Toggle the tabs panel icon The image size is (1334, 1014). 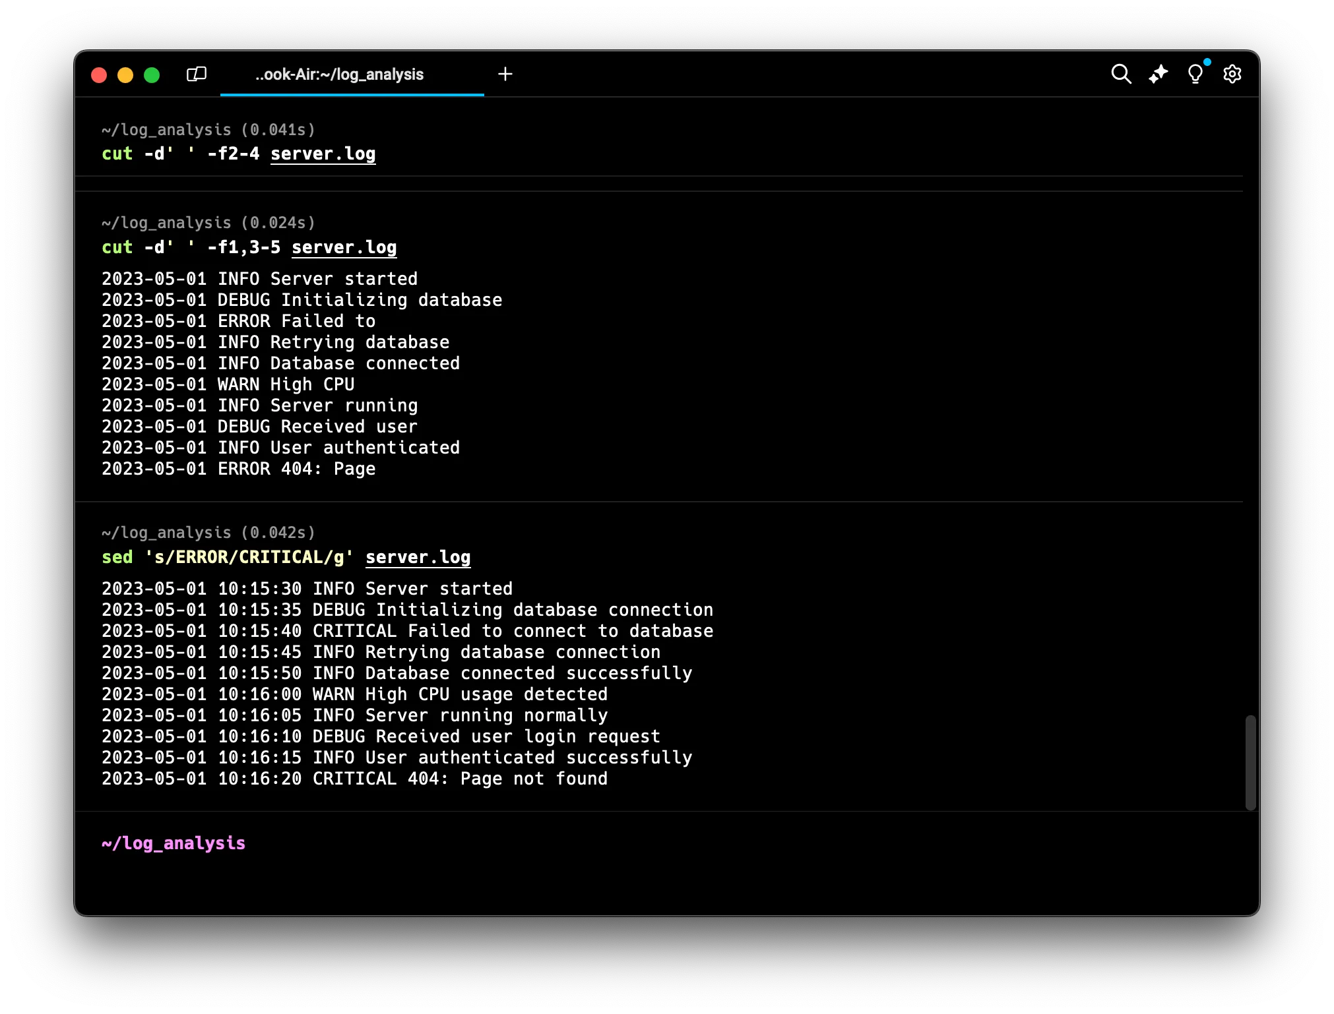(x=197, y=74)
